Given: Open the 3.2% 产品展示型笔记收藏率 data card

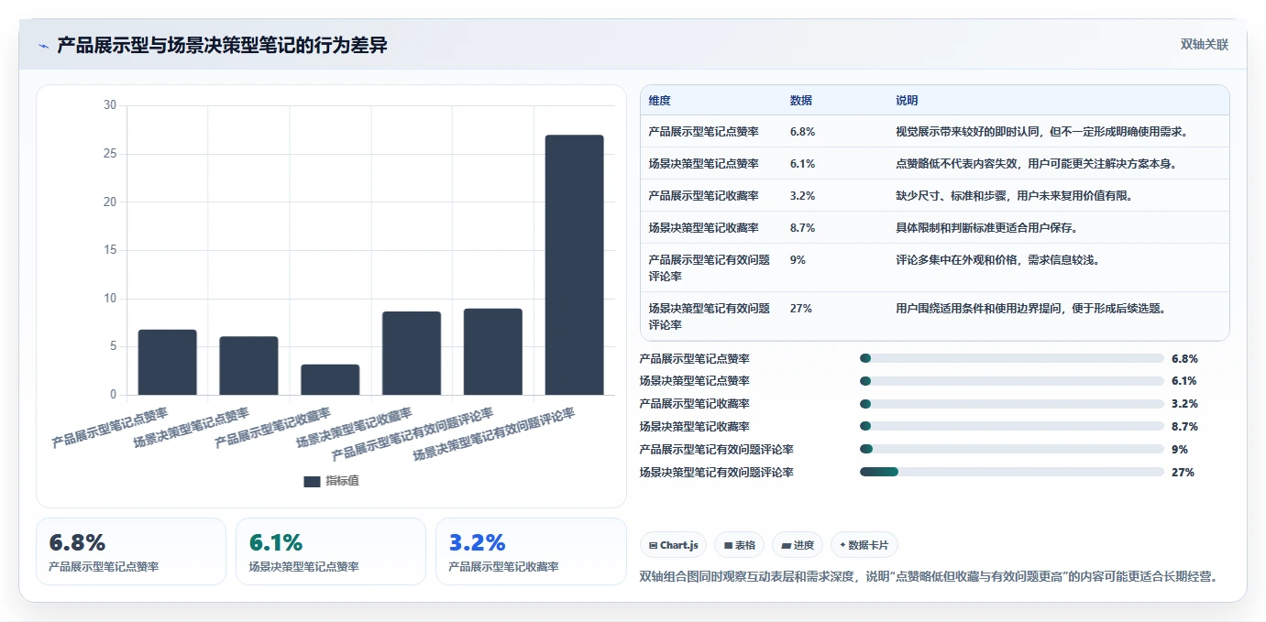Looking at the screenshot, I should [x=531, y=551].
